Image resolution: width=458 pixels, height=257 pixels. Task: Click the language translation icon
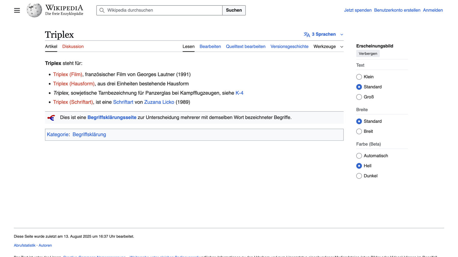(307, 35)
